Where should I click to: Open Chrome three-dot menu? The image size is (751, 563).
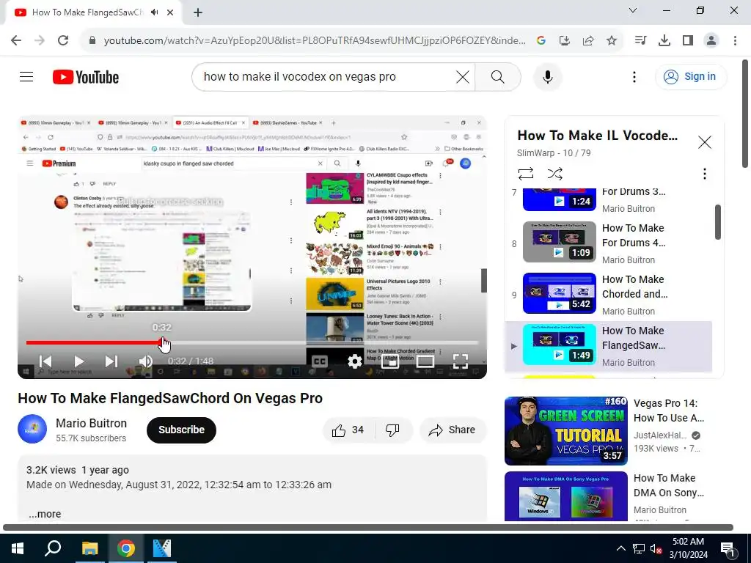[x=735, y=40]
